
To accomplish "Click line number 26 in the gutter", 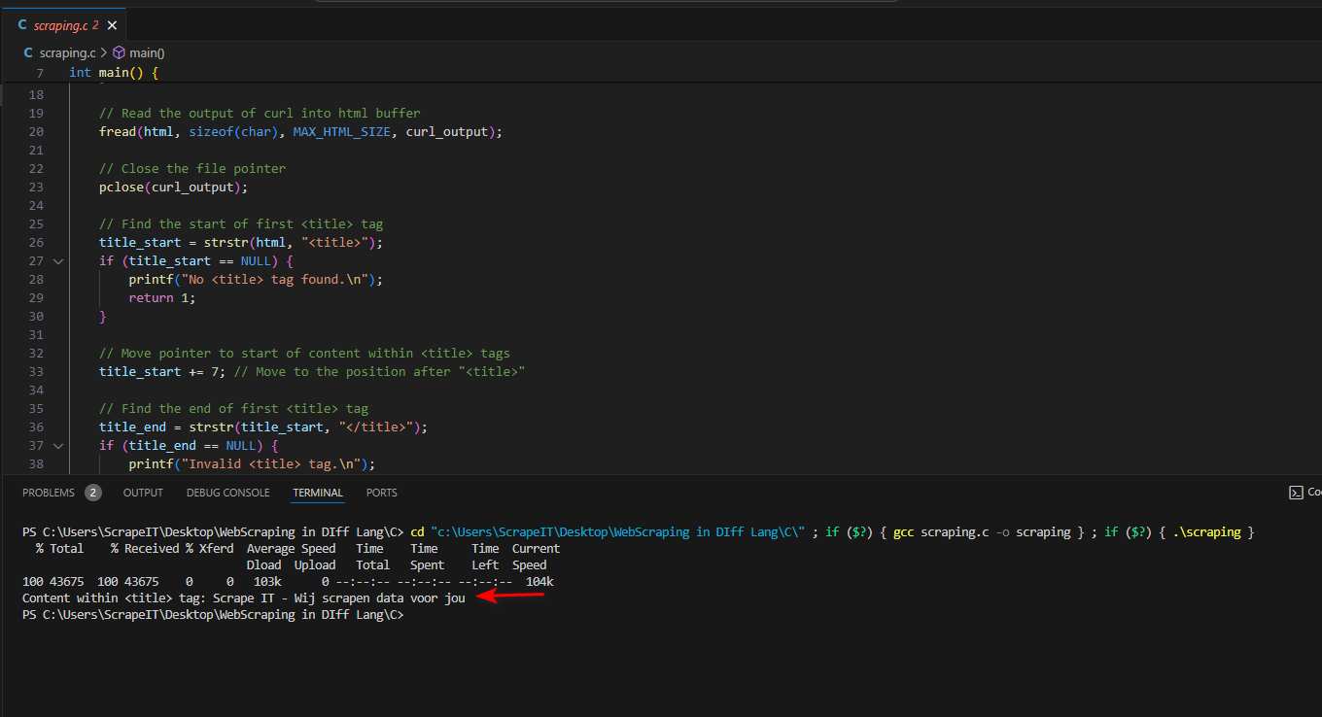I will coord(36,242).
